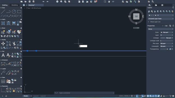175x98 pixels.
Task: Open the Unsaved Layer State dropdown
Action: point(161,19)
